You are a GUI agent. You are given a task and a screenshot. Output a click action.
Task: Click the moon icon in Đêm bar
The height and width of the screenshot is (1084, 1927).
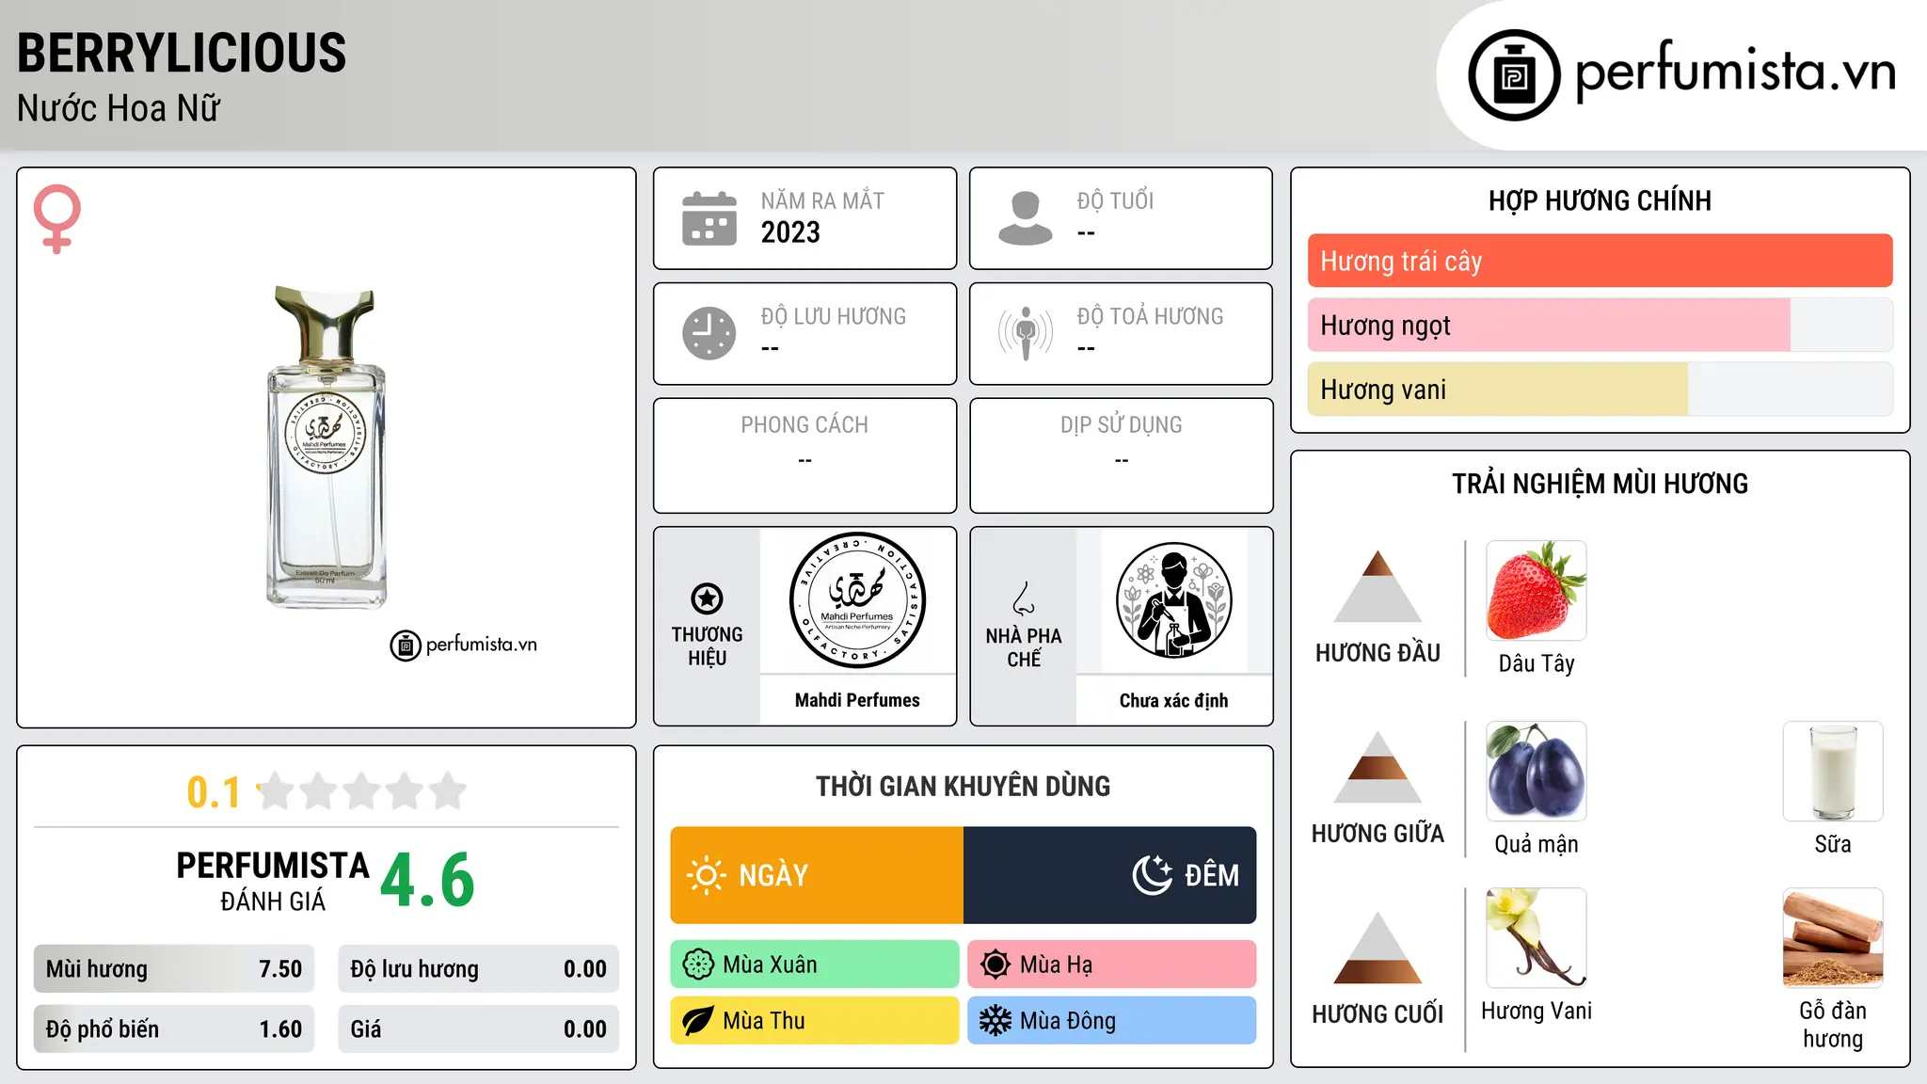click(1152, 875)
